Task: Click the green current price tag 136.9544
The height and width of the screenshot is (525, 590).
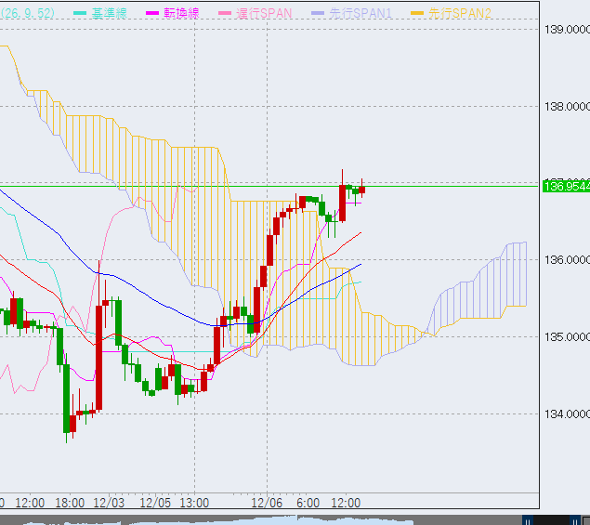Action: click(x=566, y=186)
